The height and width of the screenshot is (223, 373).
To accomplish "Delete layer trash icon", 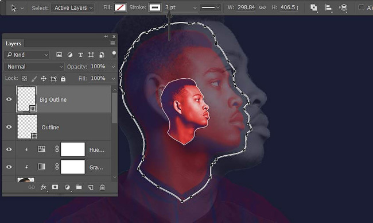I will pos(102,187).
